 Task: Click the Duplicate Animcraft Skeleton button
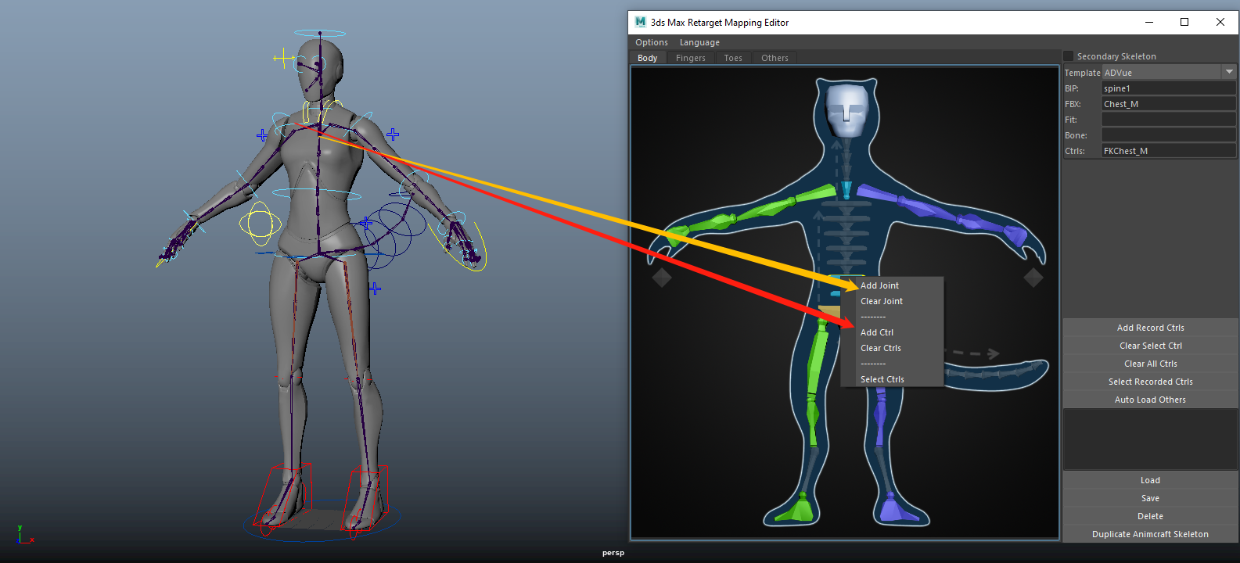click(1150, 534)
